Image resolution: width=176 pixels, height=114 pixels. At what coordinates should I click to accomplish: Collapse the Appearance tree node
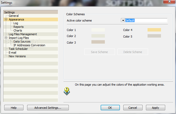[x=6, y=19]
